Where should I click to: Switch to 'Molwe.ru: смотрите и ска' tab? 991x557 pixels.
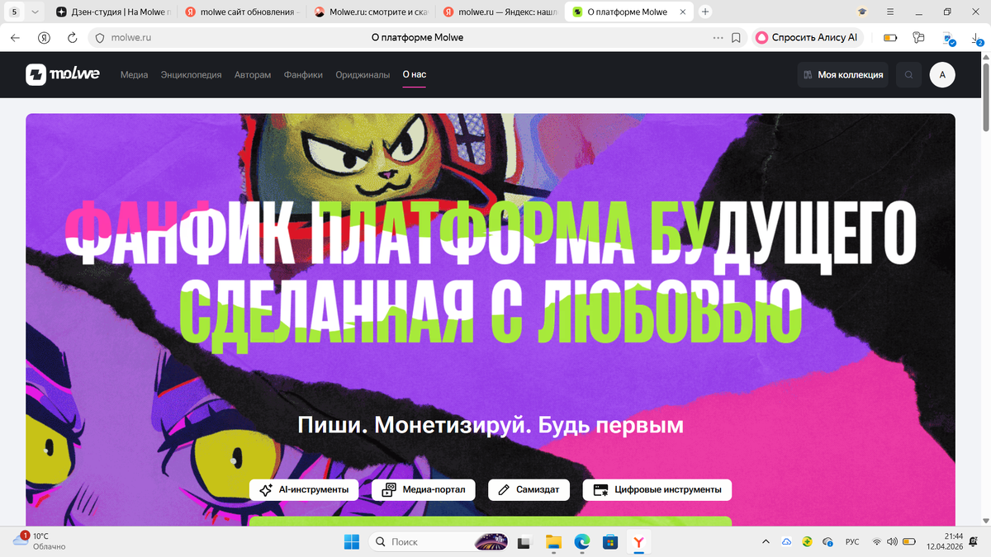[372, 12]
